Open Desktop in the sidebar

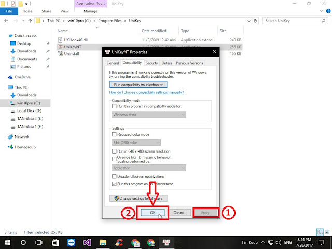pos(24,44)
